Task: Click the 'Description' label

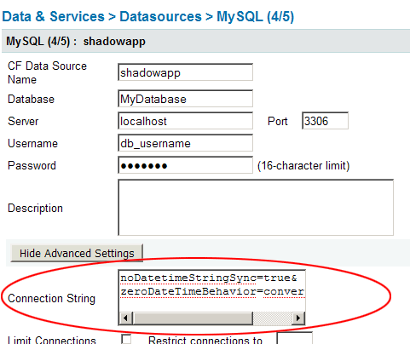Action: tap(35, 208)
